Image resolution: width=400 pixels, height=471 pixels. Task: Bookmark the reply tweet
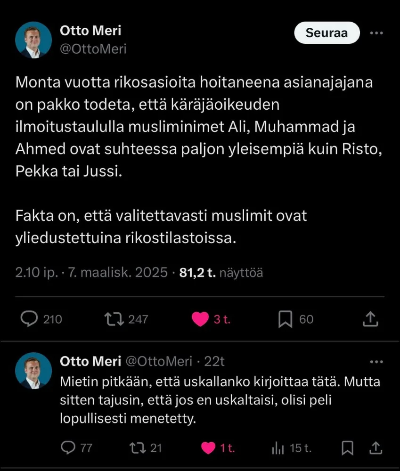point(347,447)
